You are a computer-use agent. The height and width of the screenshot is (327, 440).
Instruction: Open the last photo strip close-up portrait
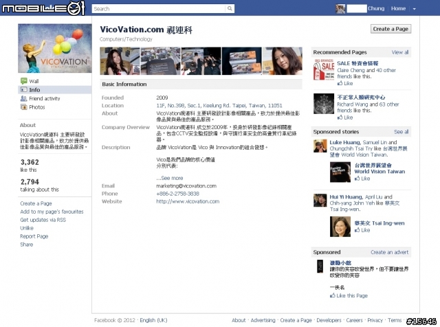click(x=283, y=61)
